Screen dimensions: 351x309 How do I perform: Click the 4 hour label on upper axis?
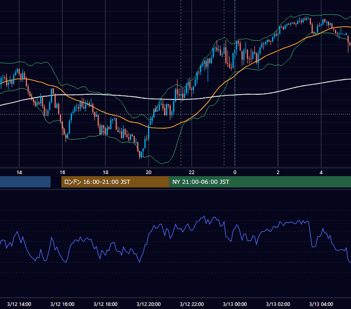coord(321,173)
